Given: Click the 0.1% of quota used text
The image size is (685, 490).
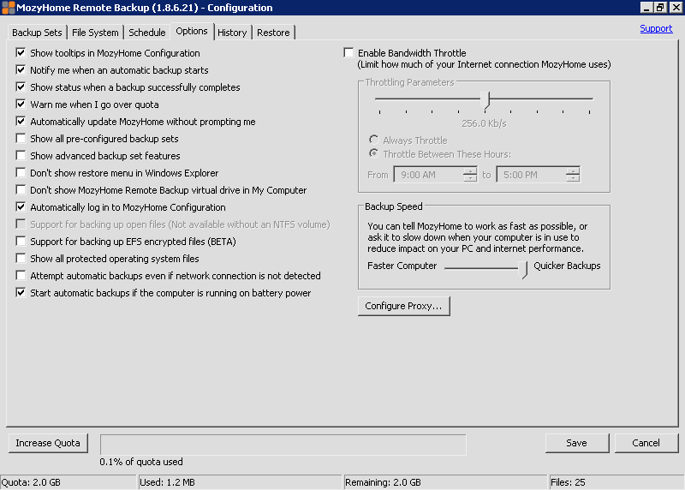Looking at the screenshot, I should click(141, 462).
